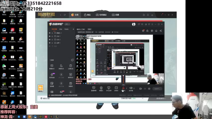The image size is (212, 119).
Task: Add a new scene with plus icon
Action: (x=73, y=29)
